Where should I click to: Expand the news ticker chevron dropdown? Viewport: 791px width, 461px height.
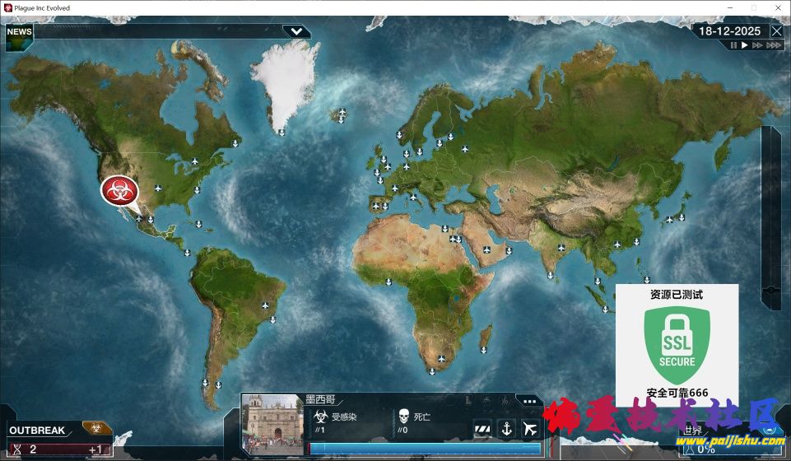click(x=296, y=31)
